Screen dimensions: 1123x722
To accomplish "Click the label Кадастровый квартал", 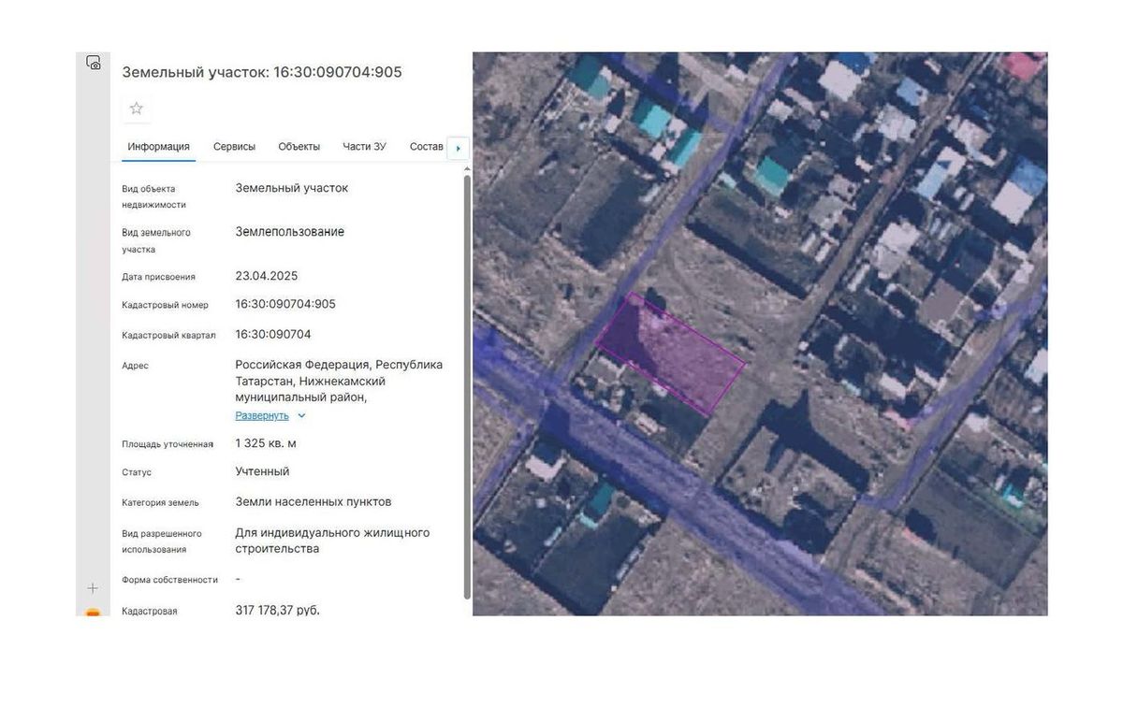I will click(168, 335).
